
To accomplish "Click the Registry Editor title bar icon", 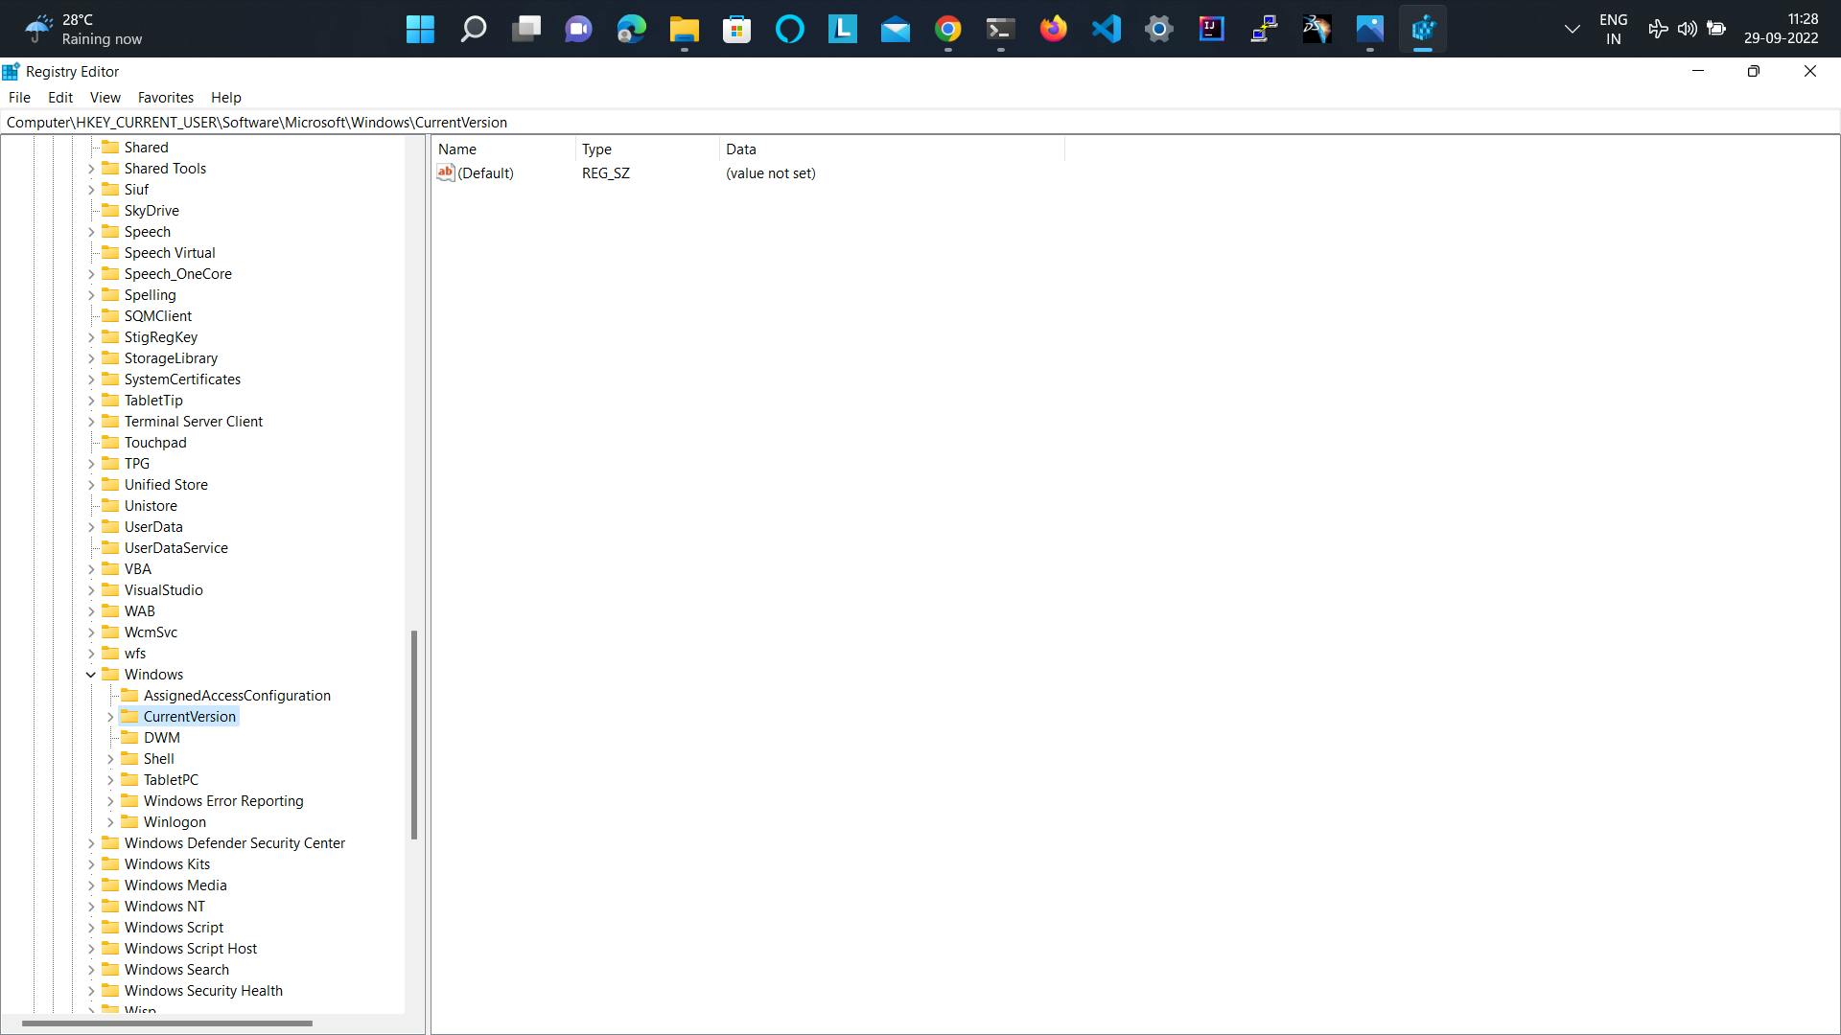I will tap(11, 71).
